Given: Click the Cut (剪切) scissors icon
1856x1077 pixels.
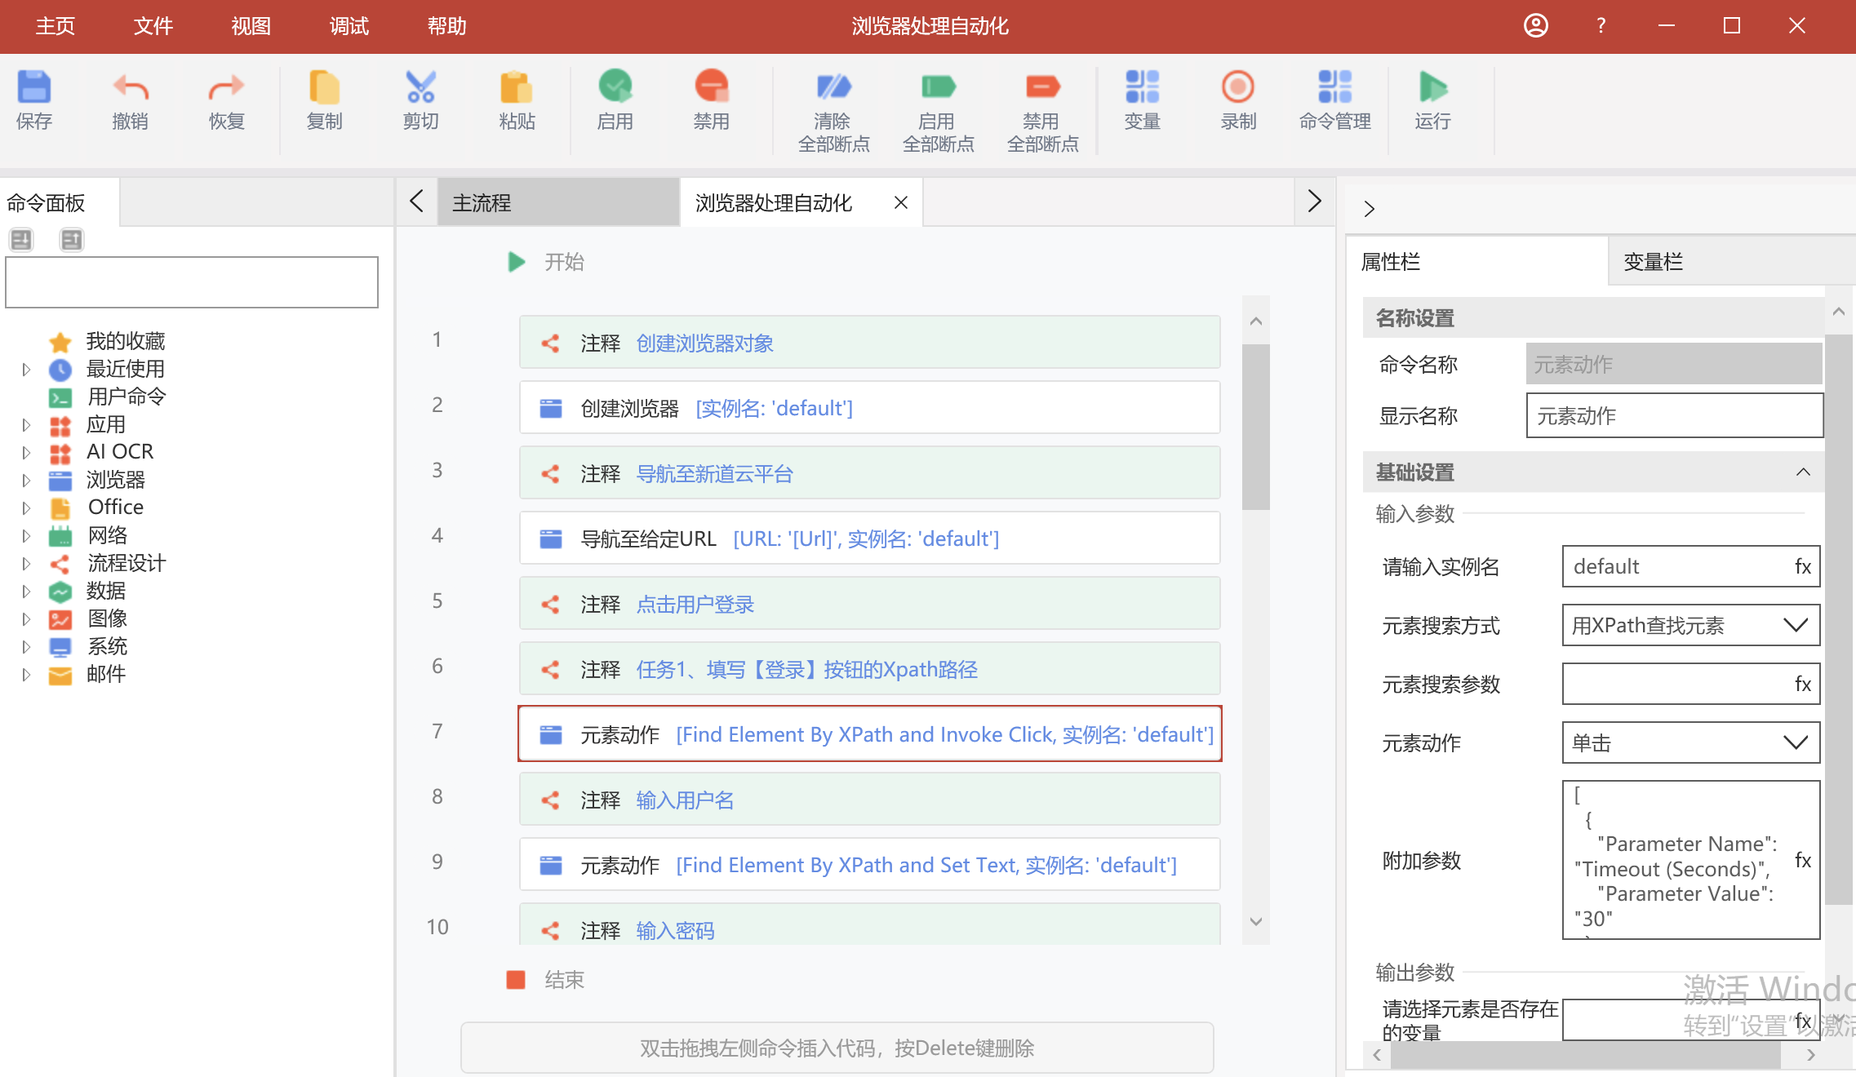Looking at the screenshot, I should (x=420, y=88).
